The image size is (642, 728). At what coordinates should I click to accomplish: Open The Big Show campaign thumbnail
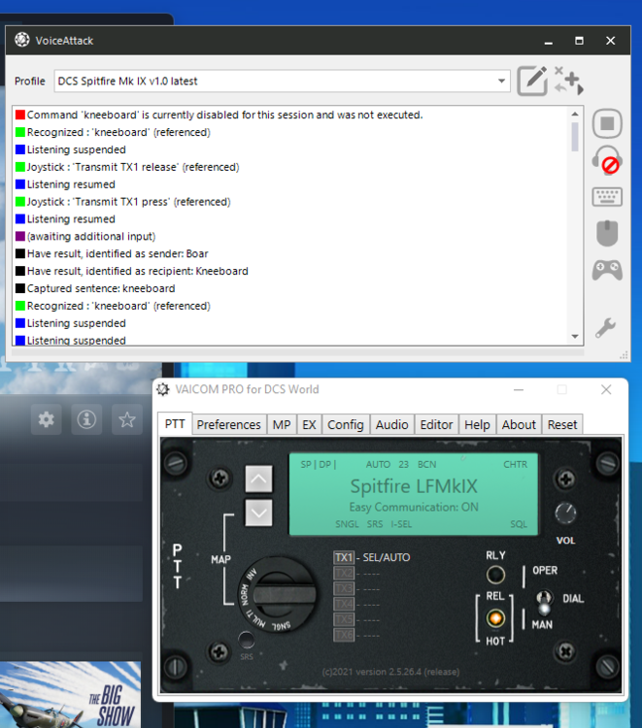[x=70, y=695]
